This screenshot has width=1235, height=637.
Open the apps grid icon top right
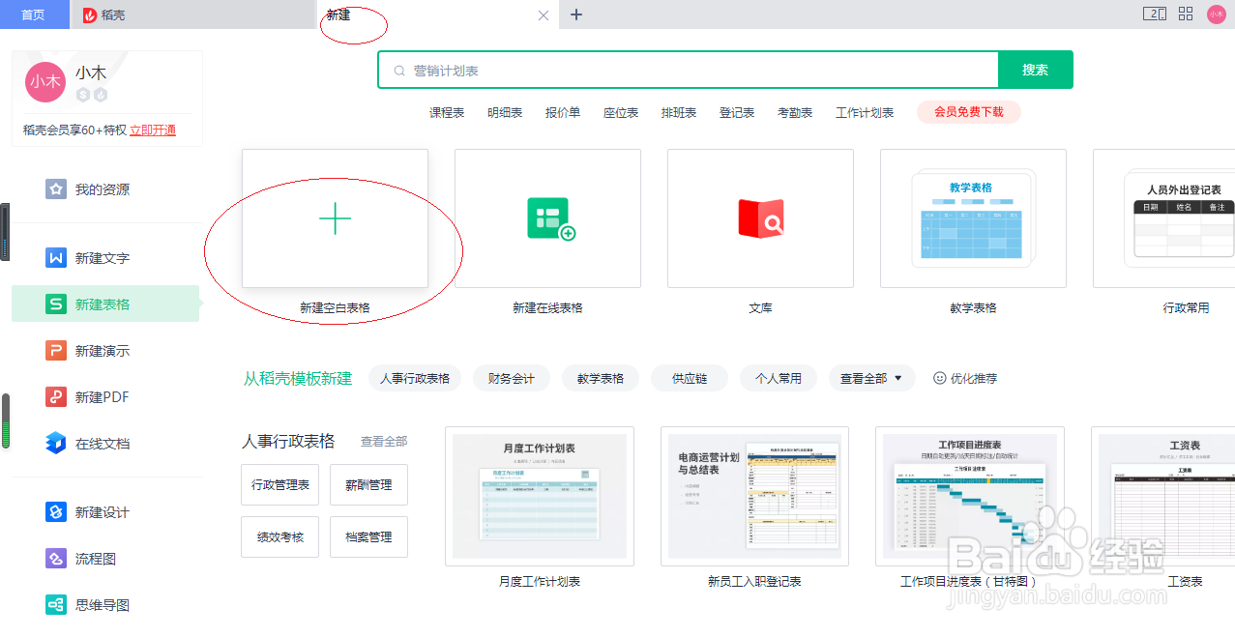pyautogui.click(x=1185, y=14)
